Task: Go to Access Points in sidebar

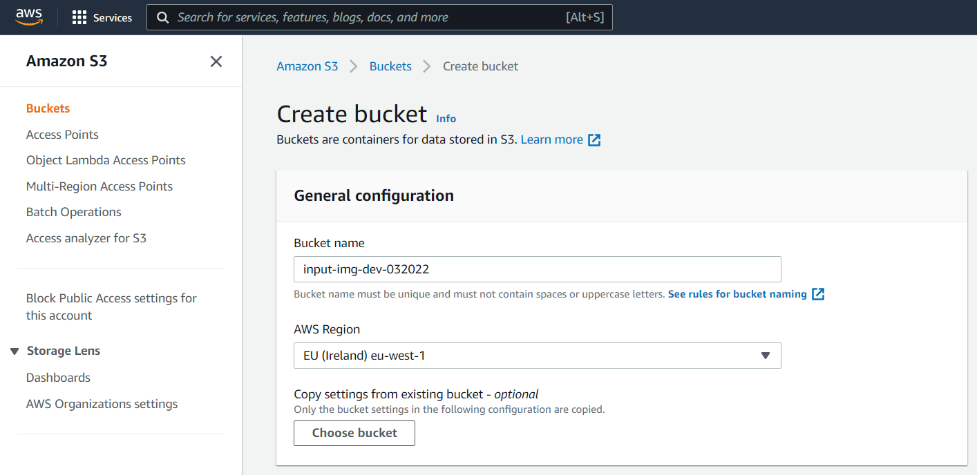Action: (x=62, y=135)
